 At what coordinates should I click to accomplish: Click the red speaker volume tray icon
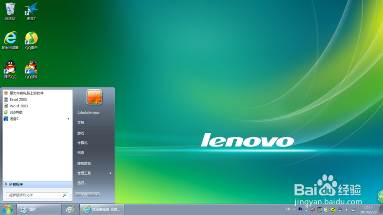coord(313,210)
